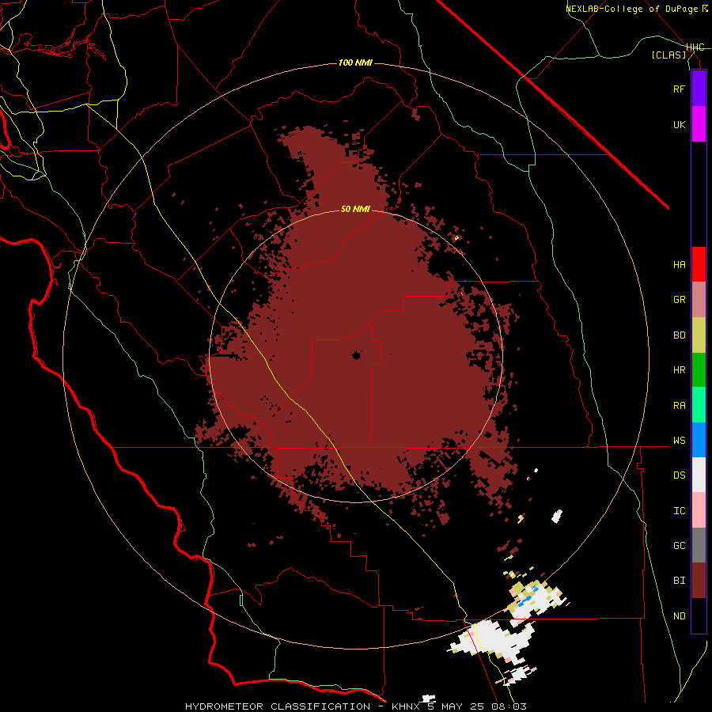Screen dimensions: 712x712
Task: Click the ND black legend swatch
Action: point(699,615)
